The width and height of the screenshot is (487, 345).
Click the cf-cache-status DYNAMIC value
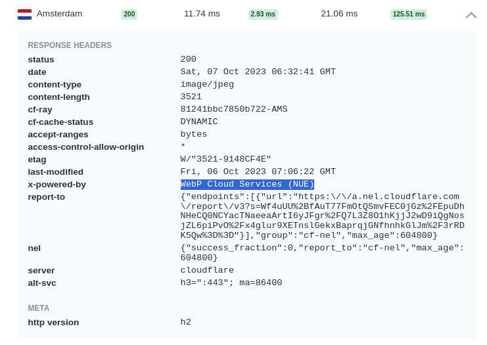(199, 122)
